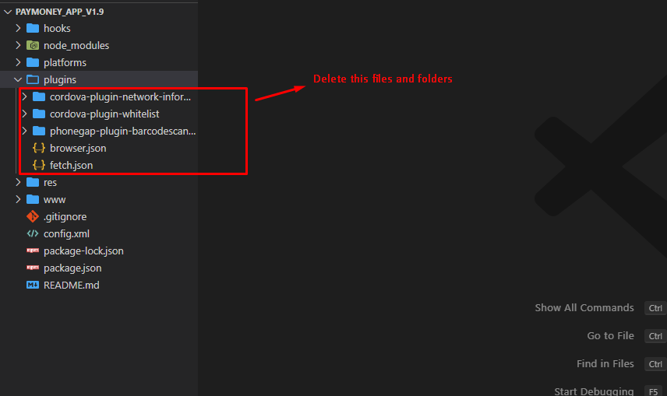Select the cordova-plugin-network-information folder
The image size is (667, 396).
pos(119,96)
